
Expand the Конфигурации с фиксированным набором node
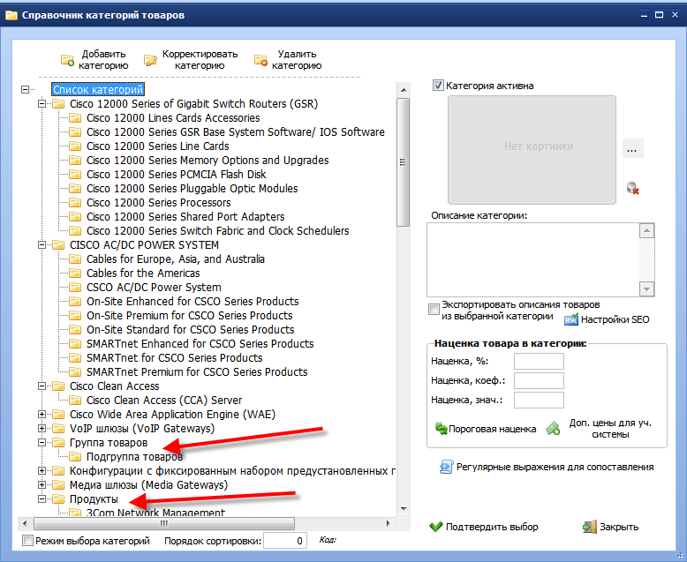(x=42, y=471)
